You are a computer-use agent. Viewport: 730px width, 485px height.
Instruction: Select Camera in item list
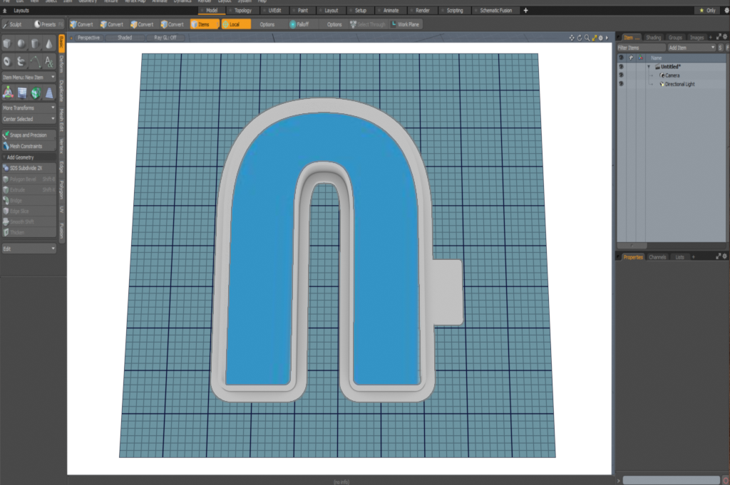click(x=672, y=75)
